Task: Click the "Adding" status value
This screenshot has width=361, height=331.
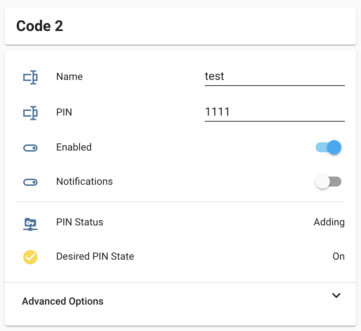Action: [x=329, y=222]
